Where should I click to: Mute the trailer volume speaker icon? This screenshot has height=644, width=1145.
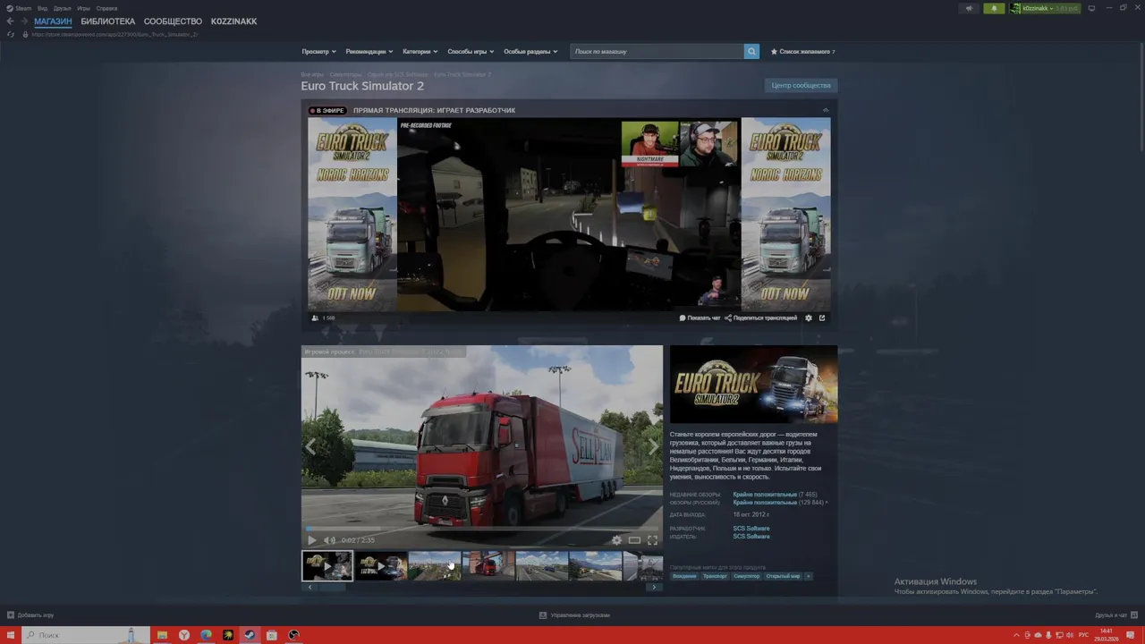pos(328,539)
